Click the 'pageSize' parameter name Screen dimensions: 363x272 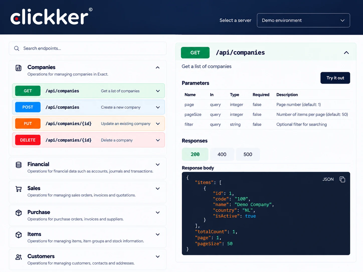click(x=193, y=114)
